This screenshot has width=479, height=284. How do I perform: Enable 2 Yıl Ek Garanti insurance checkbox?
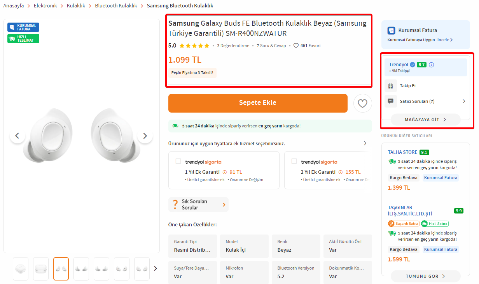pos(294,161)
